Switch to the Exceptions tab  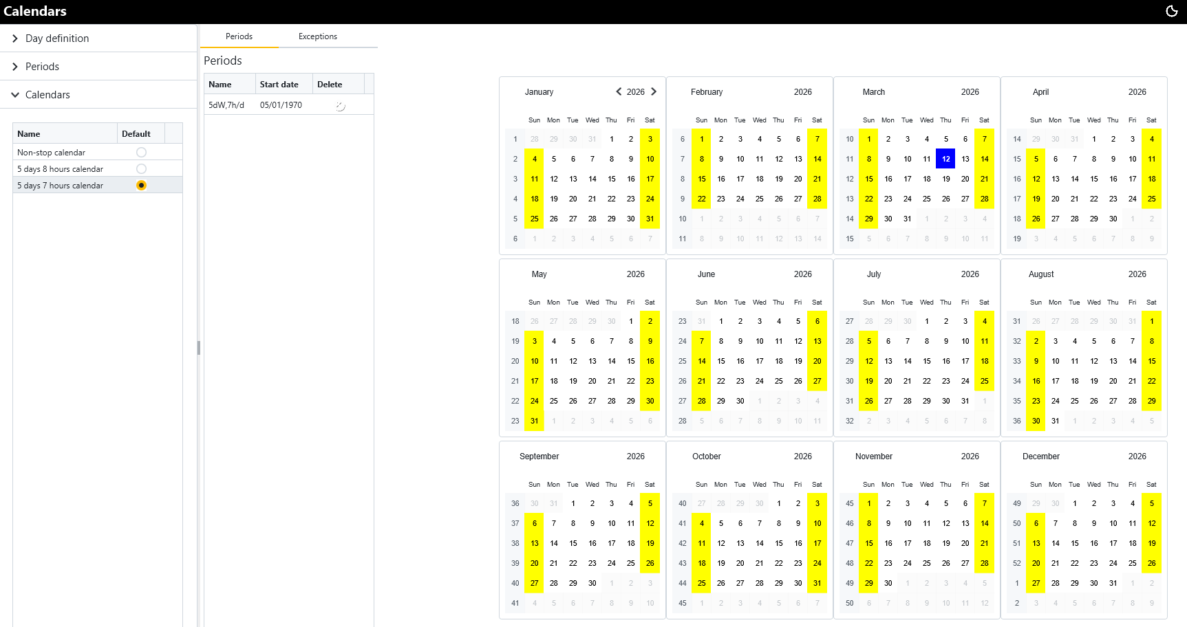(x=317, y=36)
